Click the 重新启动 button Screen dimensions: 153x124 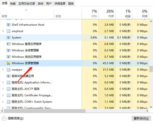pos(141,118)
